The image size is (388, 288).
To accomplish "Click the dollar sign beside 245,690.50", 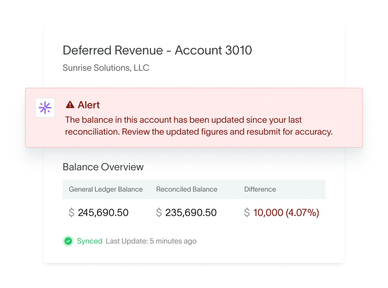I will pos(71,213).
